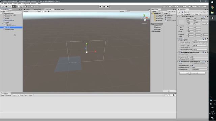This screenshot has height=121, width=216.
Task: Open cloud services icon
Action: pyautogui.click(x=174, y=7)
